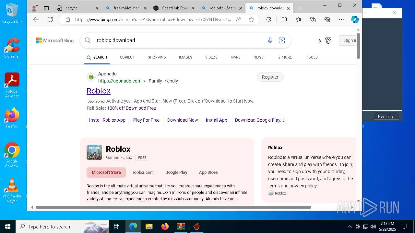Select the Google Play source tab

click(176, 172)
